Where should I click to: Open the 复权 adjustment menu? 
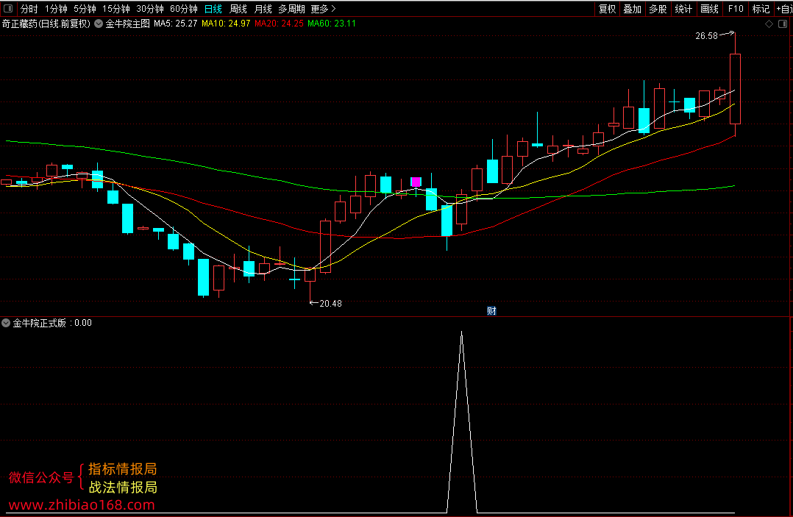(607, 9)
